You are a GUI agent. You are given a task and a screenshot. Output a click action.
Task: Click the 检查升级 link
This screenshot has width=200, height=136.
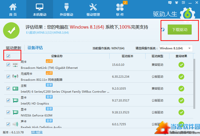click(x=37, y=132)
